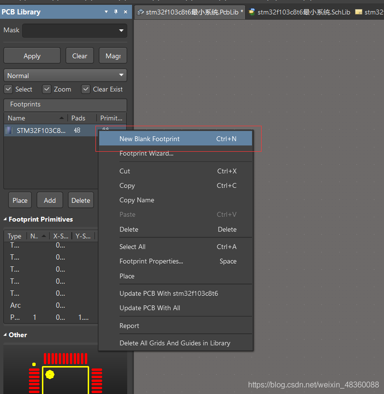384x394 pixels.
Task: Sort primitives by X-Size column
Action: [61, 236]
